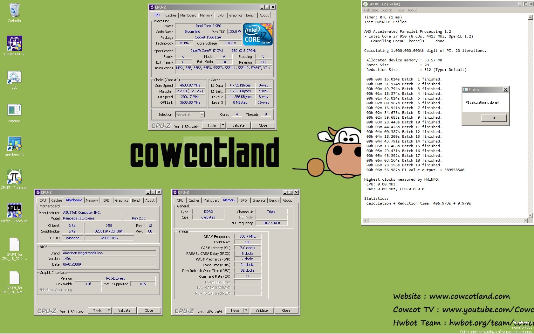This screenshot has height=334, width=534.
Task: Click Close button in Memory CPU-Z window
Action: click(x=286, y=310)
